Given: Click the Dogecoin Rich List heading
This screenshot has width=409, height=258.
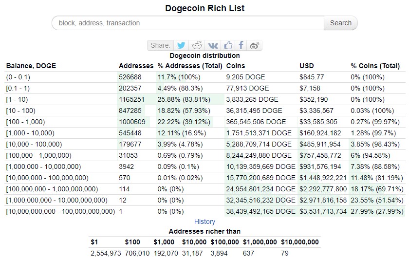Looking at the screenshot, I should coord(204,8).
